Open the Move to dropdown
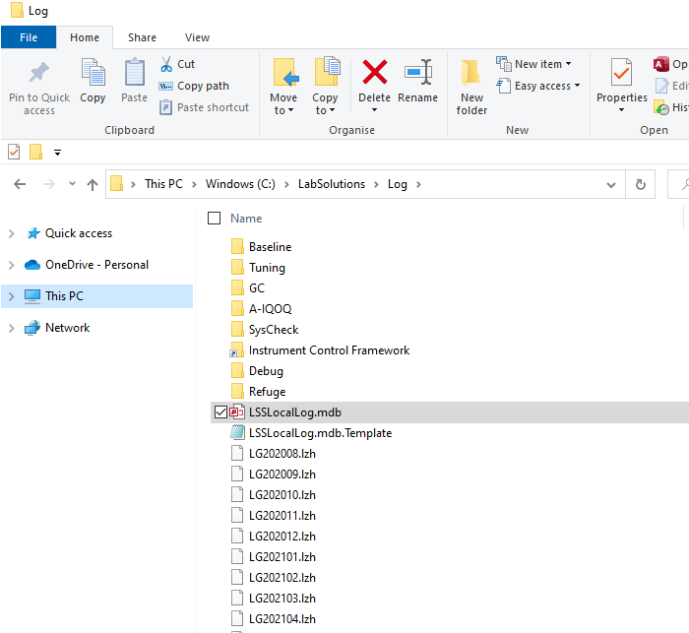 tap(283, 87)
